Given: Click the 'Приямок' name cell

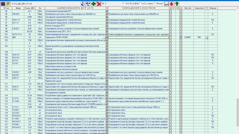Looking at the screenshot, I should (x=75, y=49).
